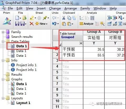
Task: Select the cell containing 35.5
Action: [94, 49]
